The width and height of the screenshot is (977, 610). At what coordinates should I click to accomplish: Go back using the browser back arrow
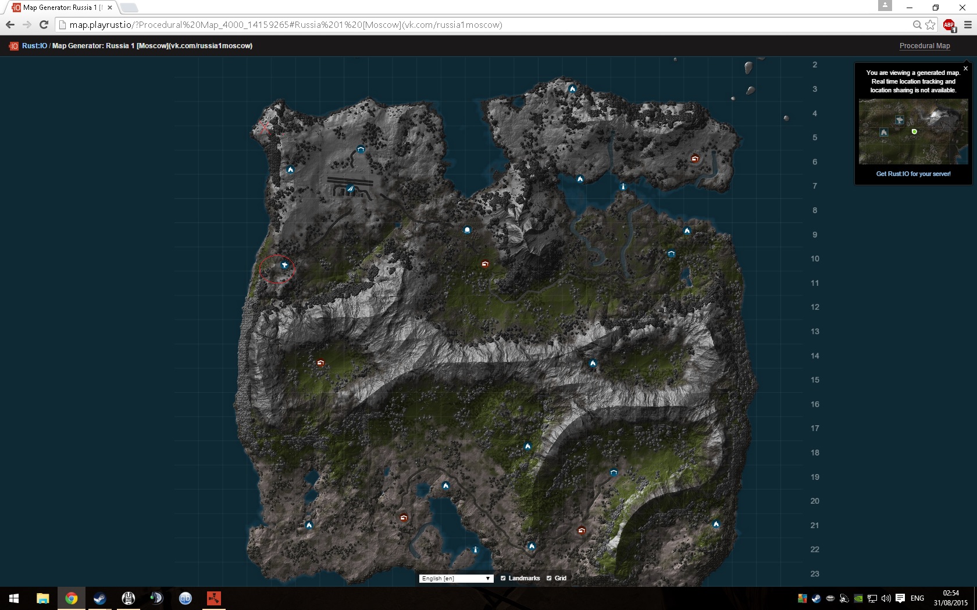click(x=10, y=24)
